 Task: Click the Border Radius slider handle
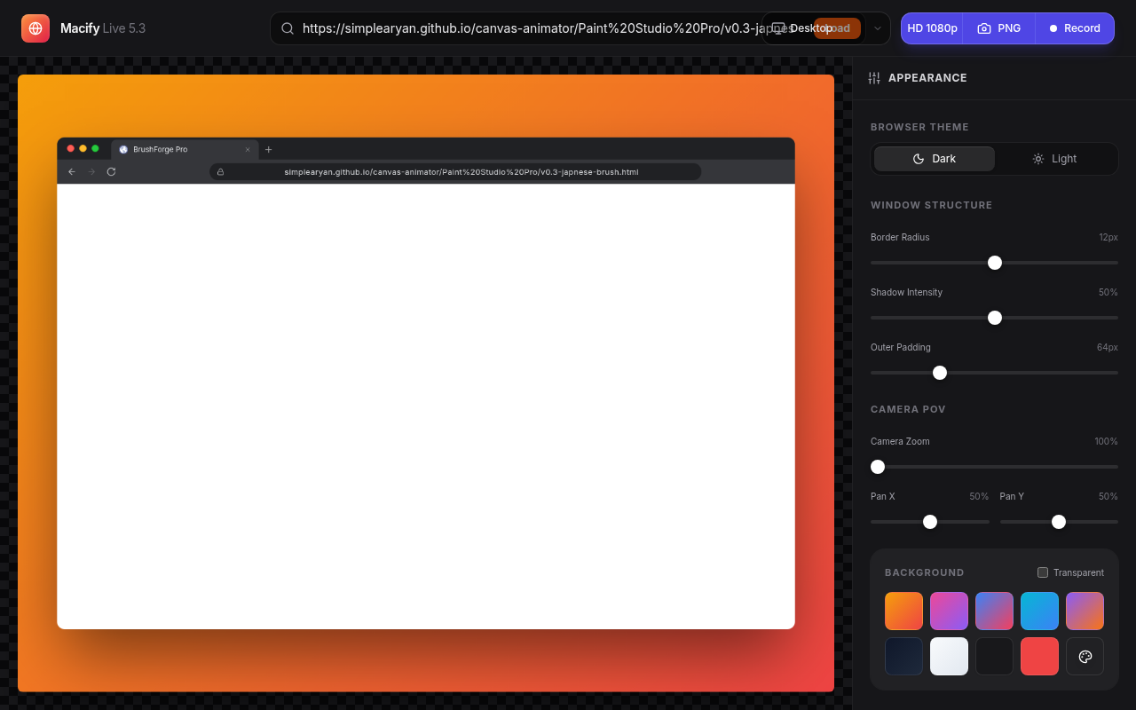(995, 263)
